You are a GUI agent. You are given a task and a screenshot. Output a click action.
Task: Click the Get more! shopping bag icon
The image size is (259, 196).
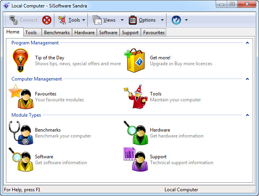coord(135,60)
